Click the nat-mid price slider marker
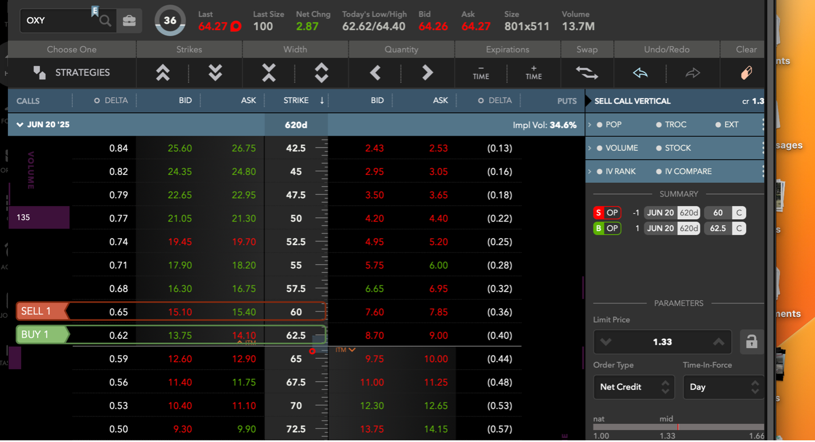This screenshot has width=815, height=442. (x=678, y=427)
